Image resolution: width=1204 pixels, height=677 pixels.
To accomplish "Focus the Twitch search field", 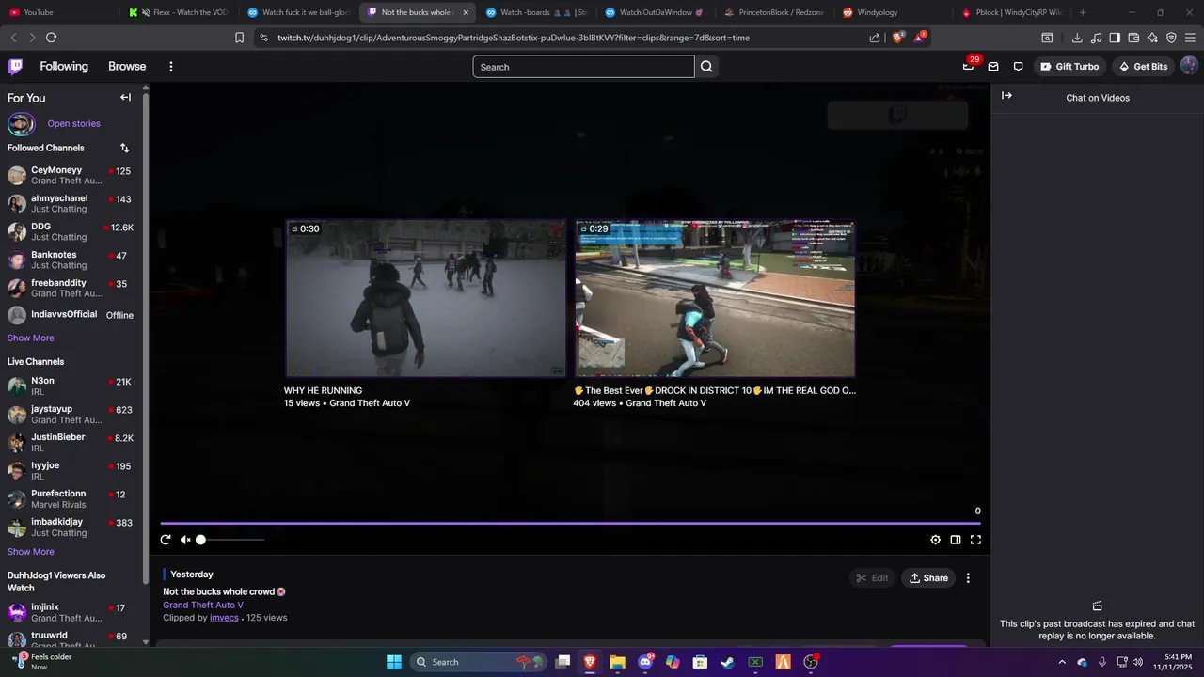I will 583,67.
